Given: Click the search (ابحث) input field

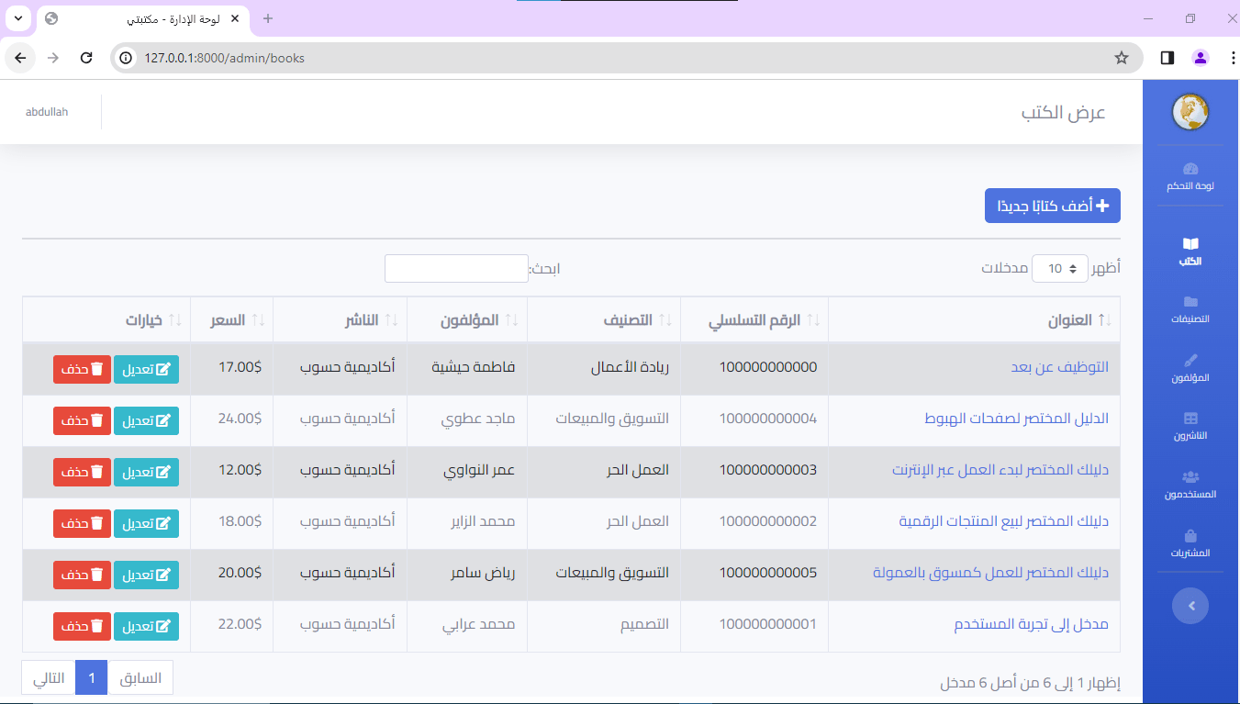Looking at the screenshot, I should click(x=456, y=269).
